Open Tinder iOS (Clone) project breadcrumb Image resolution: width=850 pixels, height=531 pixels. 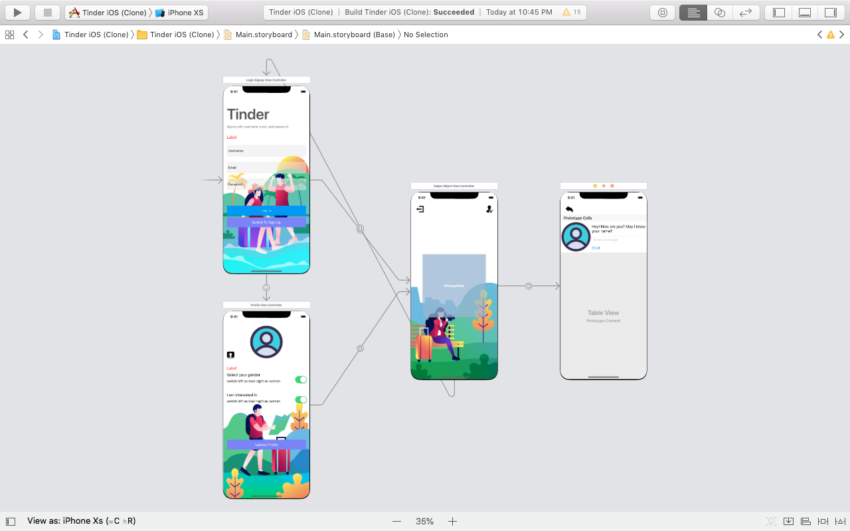pyautogui.click(x=90, y=35)
